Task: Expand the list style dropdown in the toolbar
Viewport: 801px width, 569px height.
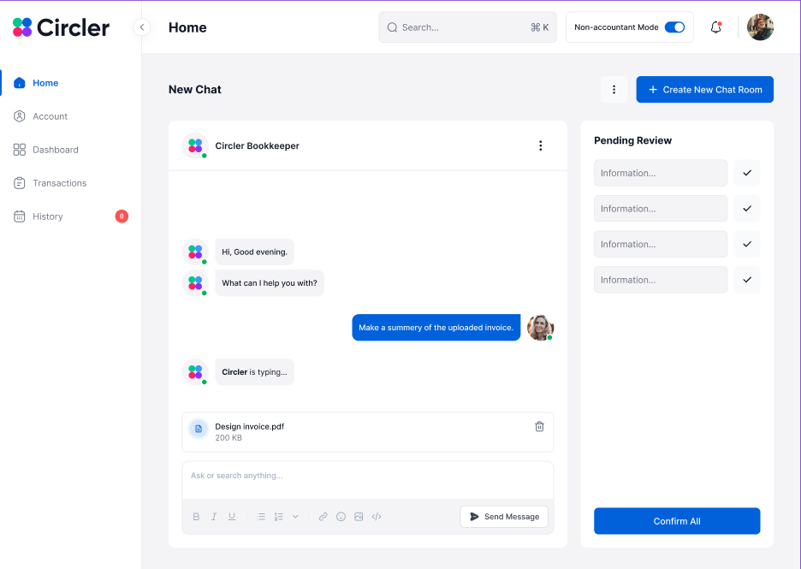Action: [296, 516]
